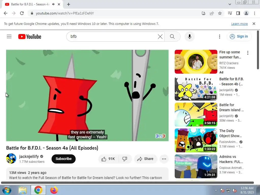Start voice search with microphone
This screenshot has height=195, width=260.
click(189, 37)
